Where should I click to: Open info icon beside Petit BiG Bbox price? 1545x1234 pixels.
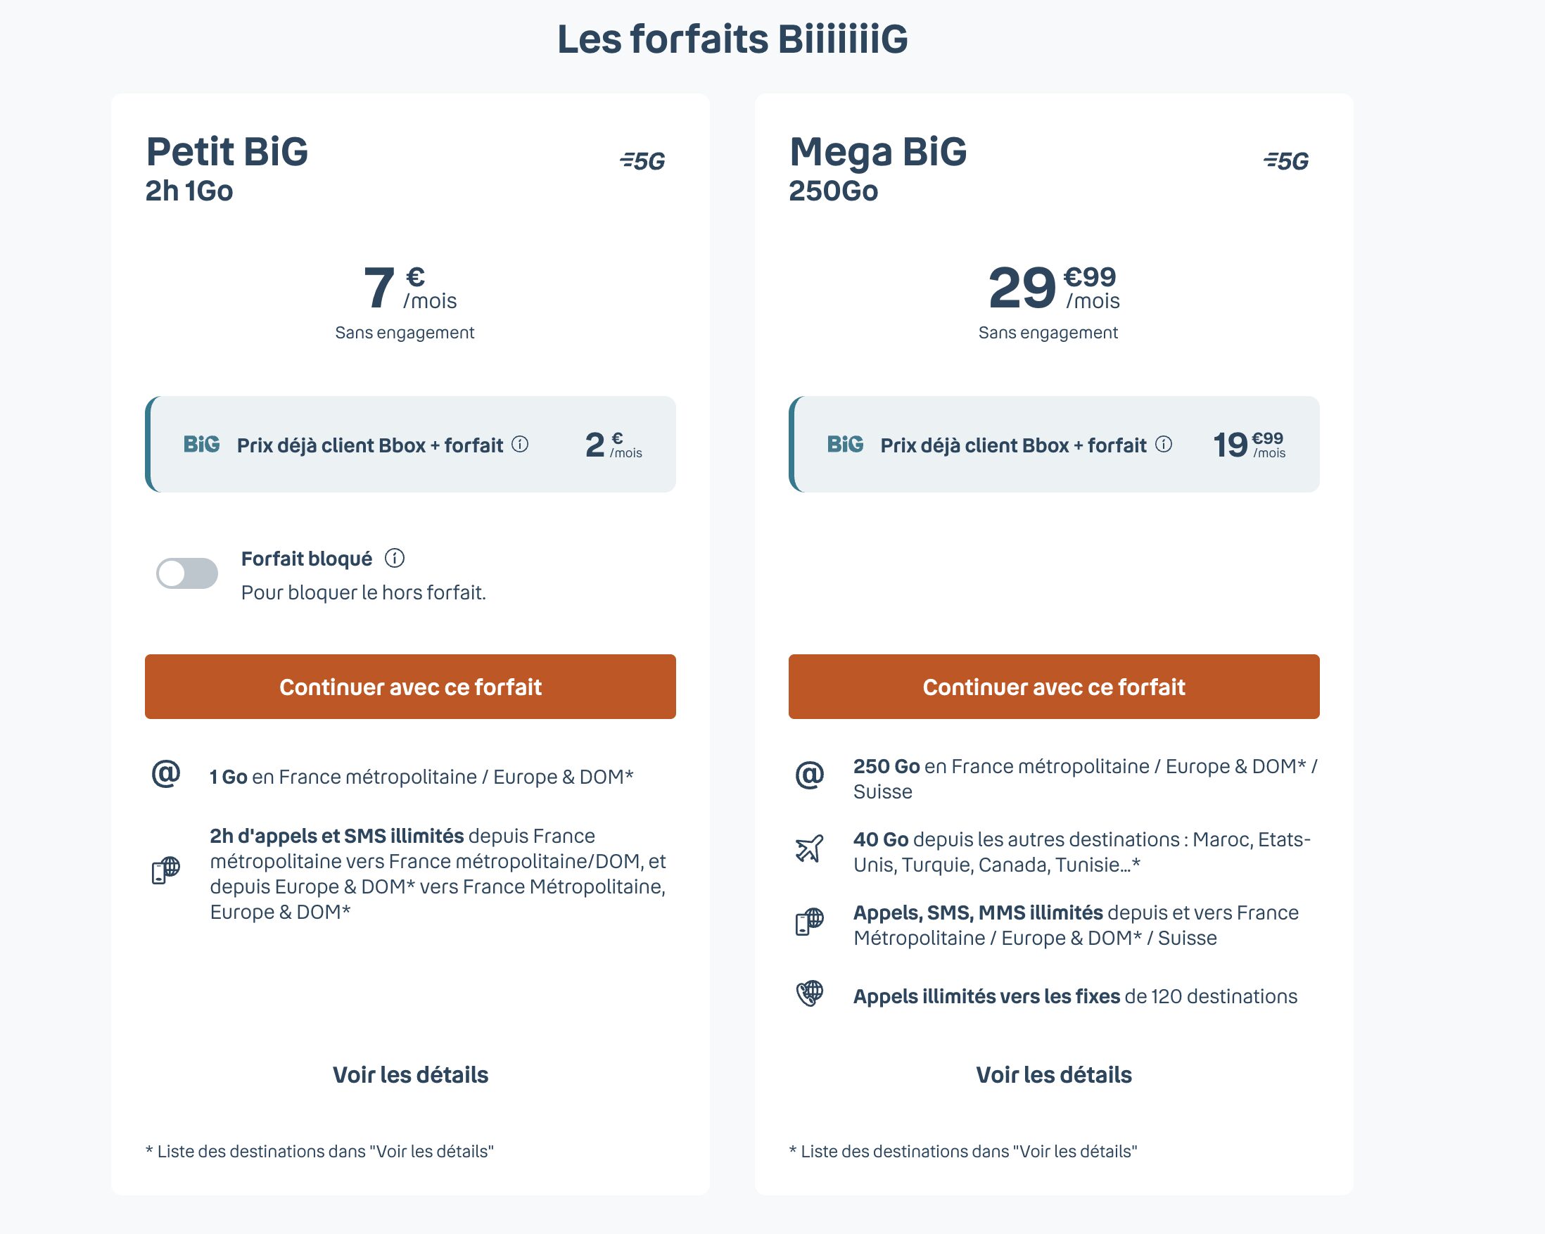coord(520,445)
